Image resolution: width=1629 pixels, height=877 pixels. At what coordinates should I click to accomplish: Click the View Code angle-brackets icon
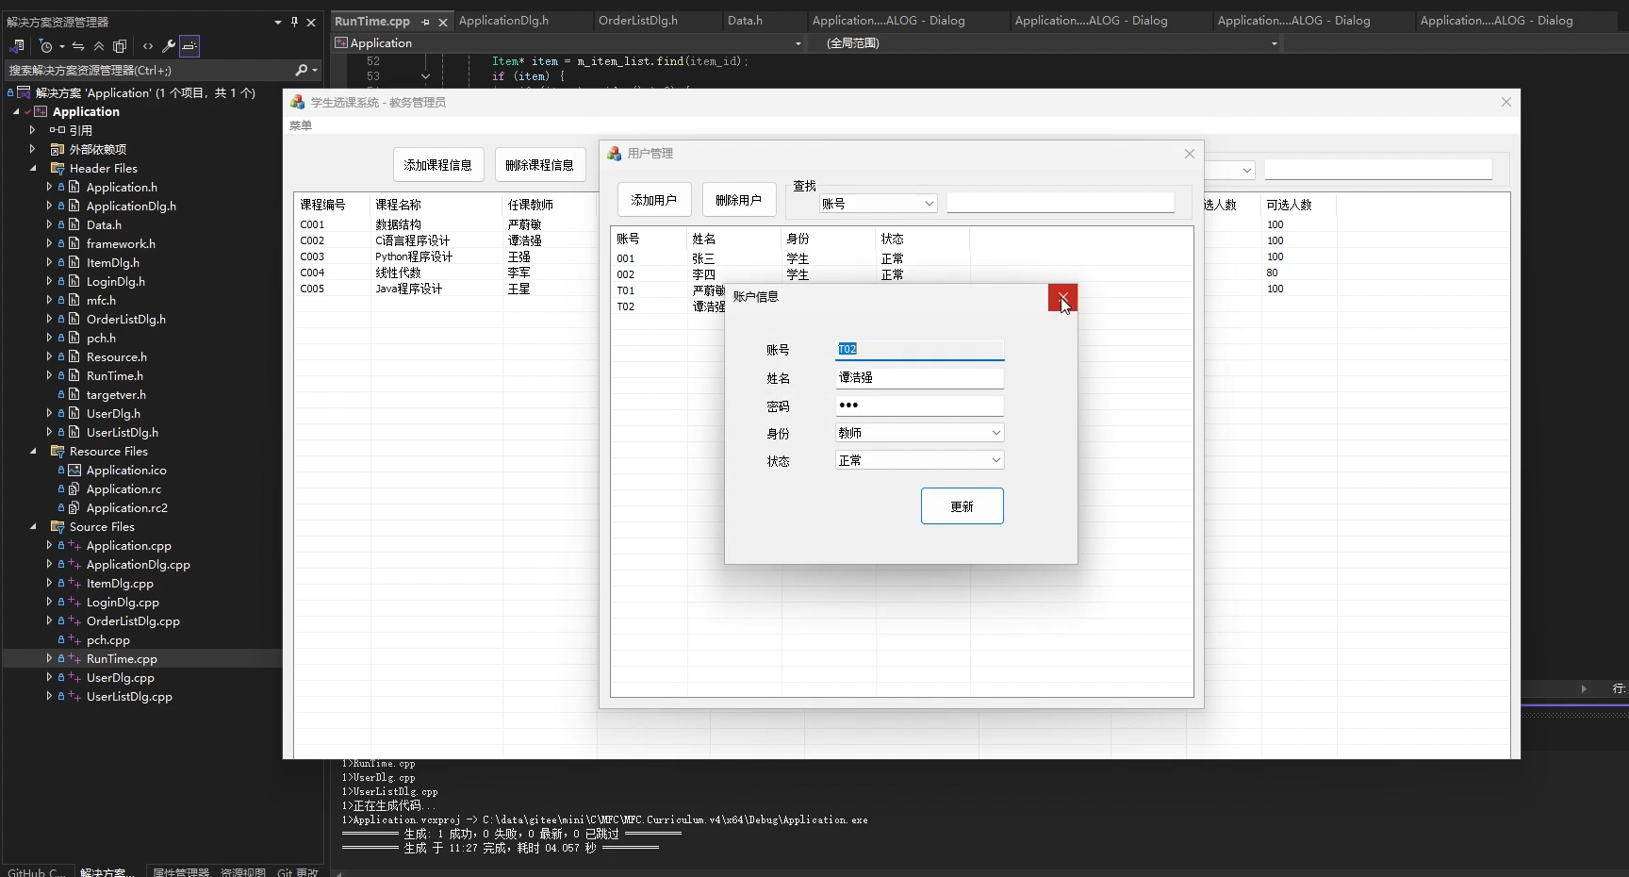tap(148, 45)
